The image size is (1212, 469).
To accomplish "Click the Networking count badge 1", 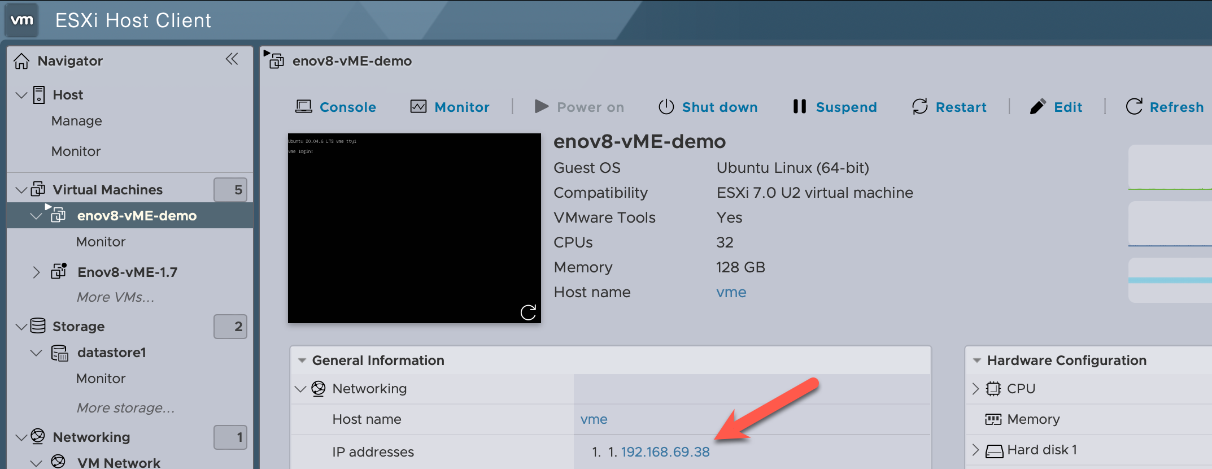I will point(230,437).
